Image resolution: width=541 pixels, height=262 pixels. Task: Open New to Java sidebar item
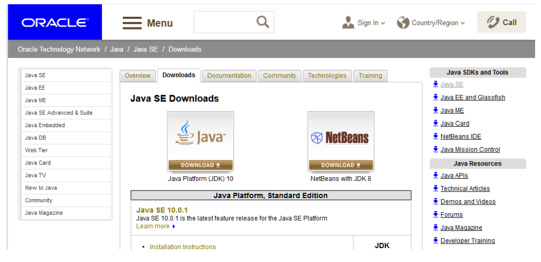pyautogui.click(x=66, y=188)
